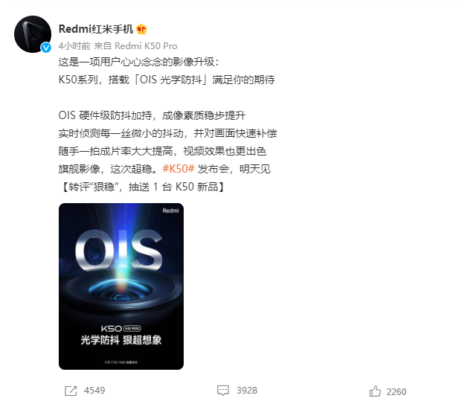
Task: Open the comments bubble icon
Action: [x=223, y=391]
